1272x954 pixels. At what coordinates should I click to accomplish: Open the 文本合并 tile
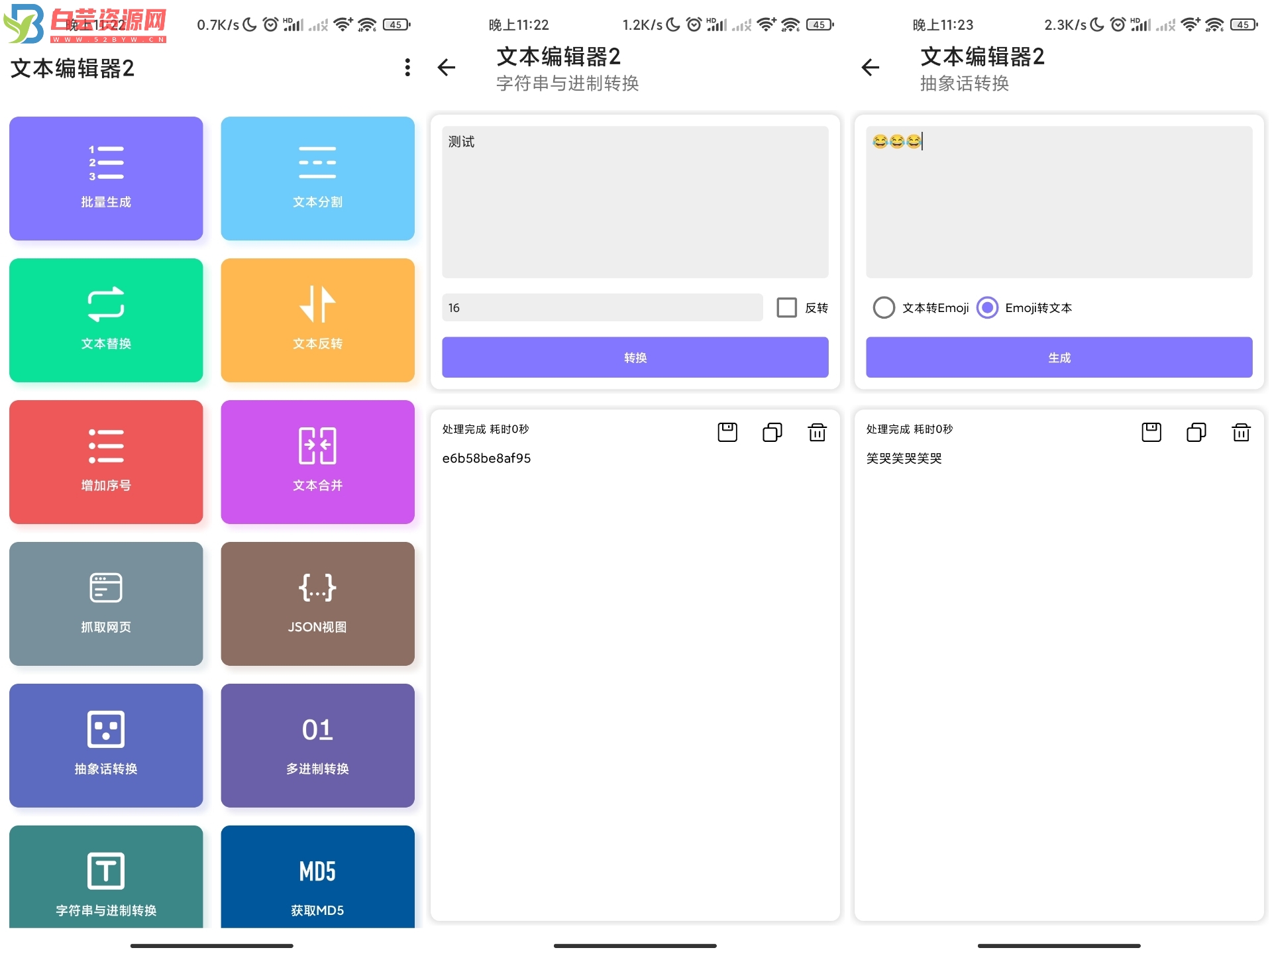pos(317,462)
